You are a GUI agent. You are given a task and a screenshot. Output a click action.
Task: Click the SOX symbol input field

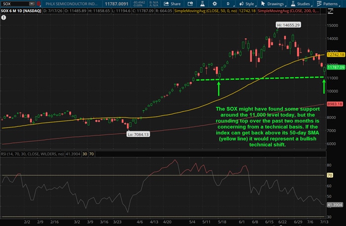pos(15,4)
